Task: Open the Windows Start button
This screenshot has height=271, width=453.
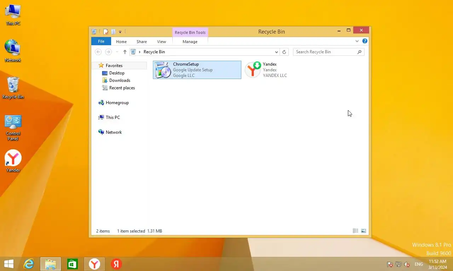Action: click(9, 264)
